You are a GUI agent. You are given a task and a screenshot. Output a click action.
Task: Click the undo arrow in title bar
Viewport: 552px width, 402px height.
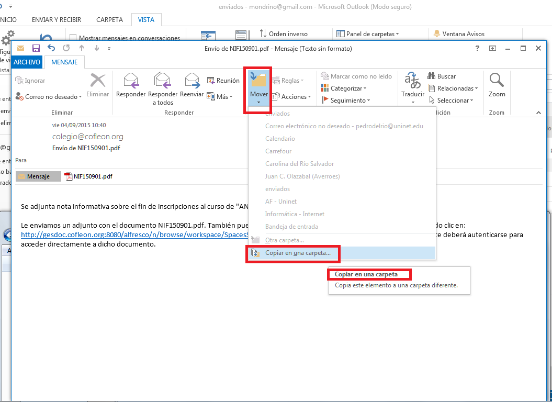coord(51,48)
